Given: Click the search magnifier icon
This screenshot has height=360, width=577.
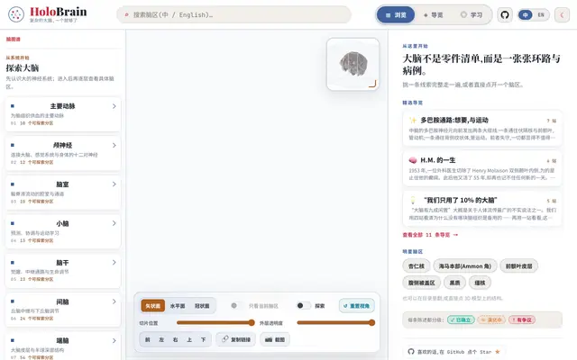Looking at the screenshot, I should pos(126,15).
